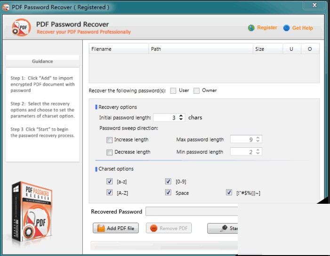
Task: Click the empty PDF file list area
Action: (x=204, y=68)
